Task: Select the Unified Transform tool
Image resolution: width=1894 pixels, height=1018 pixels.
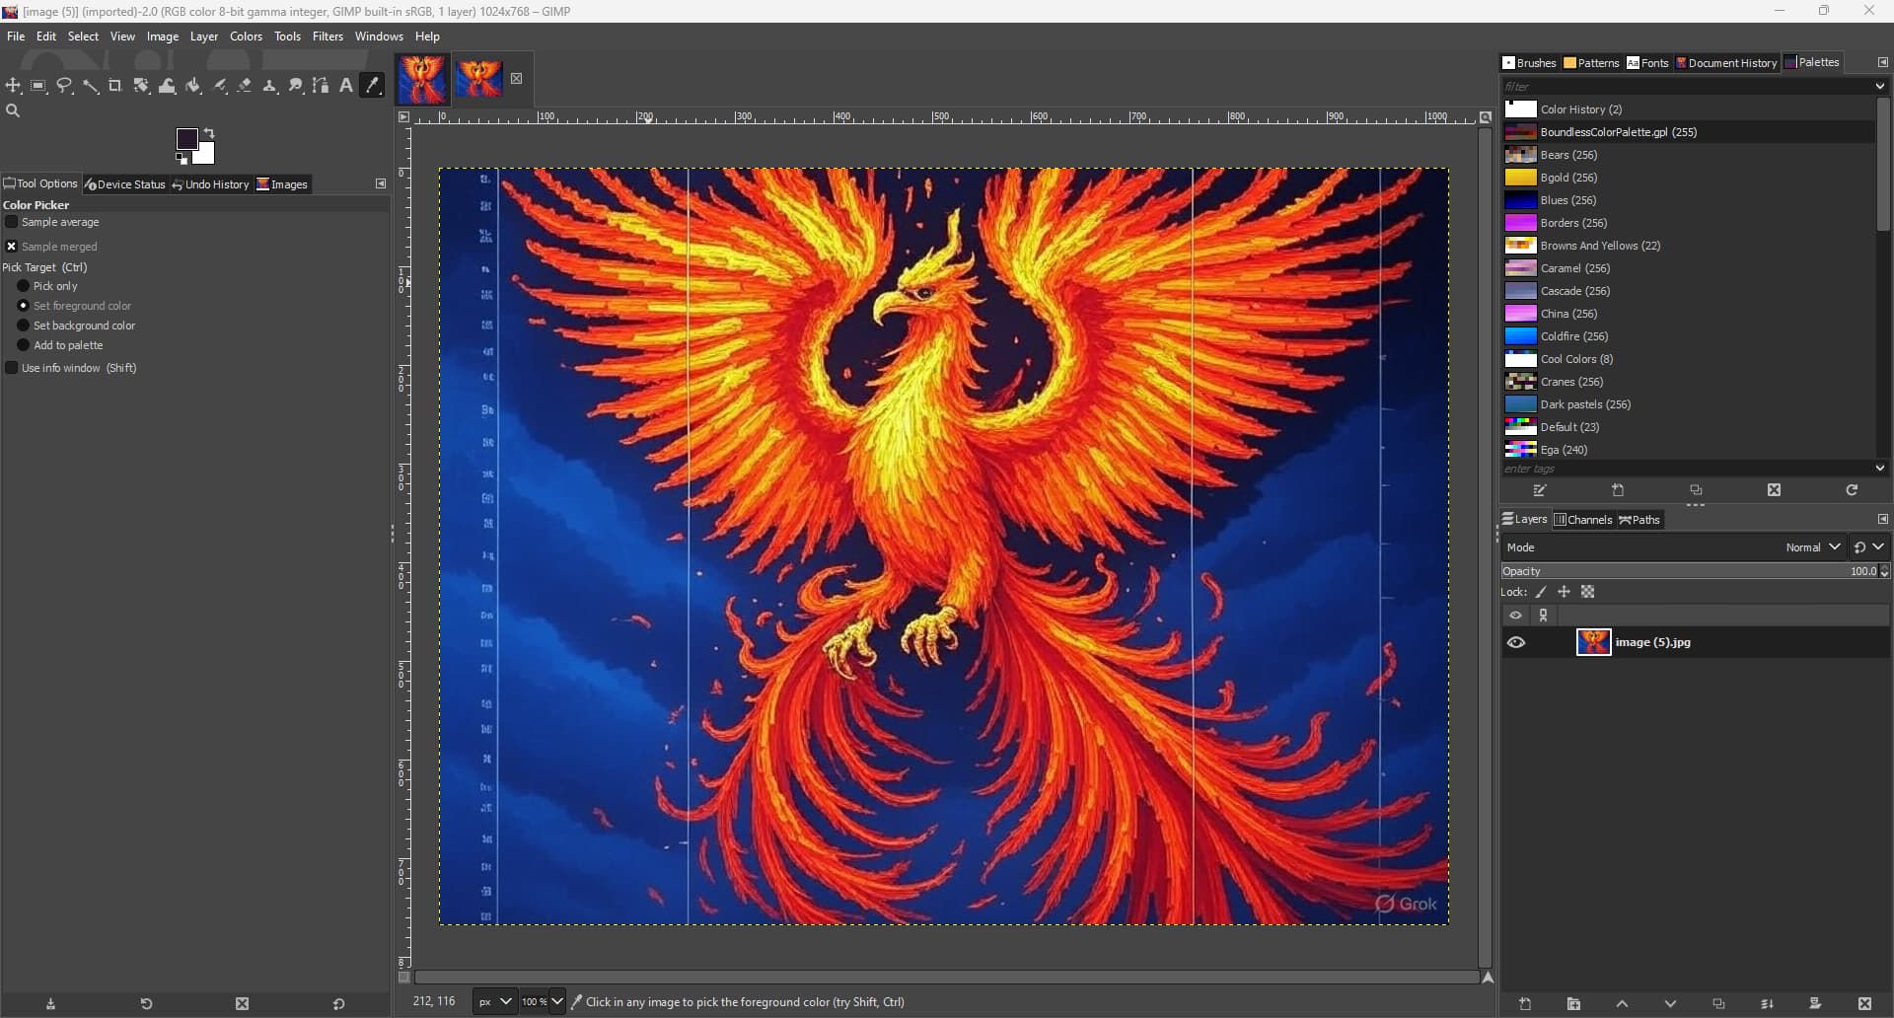Action: [141, 86]
